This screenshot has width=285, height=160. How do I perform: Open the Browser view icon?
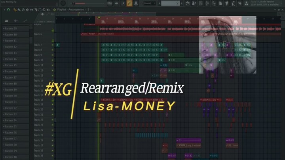click(214, 3)
